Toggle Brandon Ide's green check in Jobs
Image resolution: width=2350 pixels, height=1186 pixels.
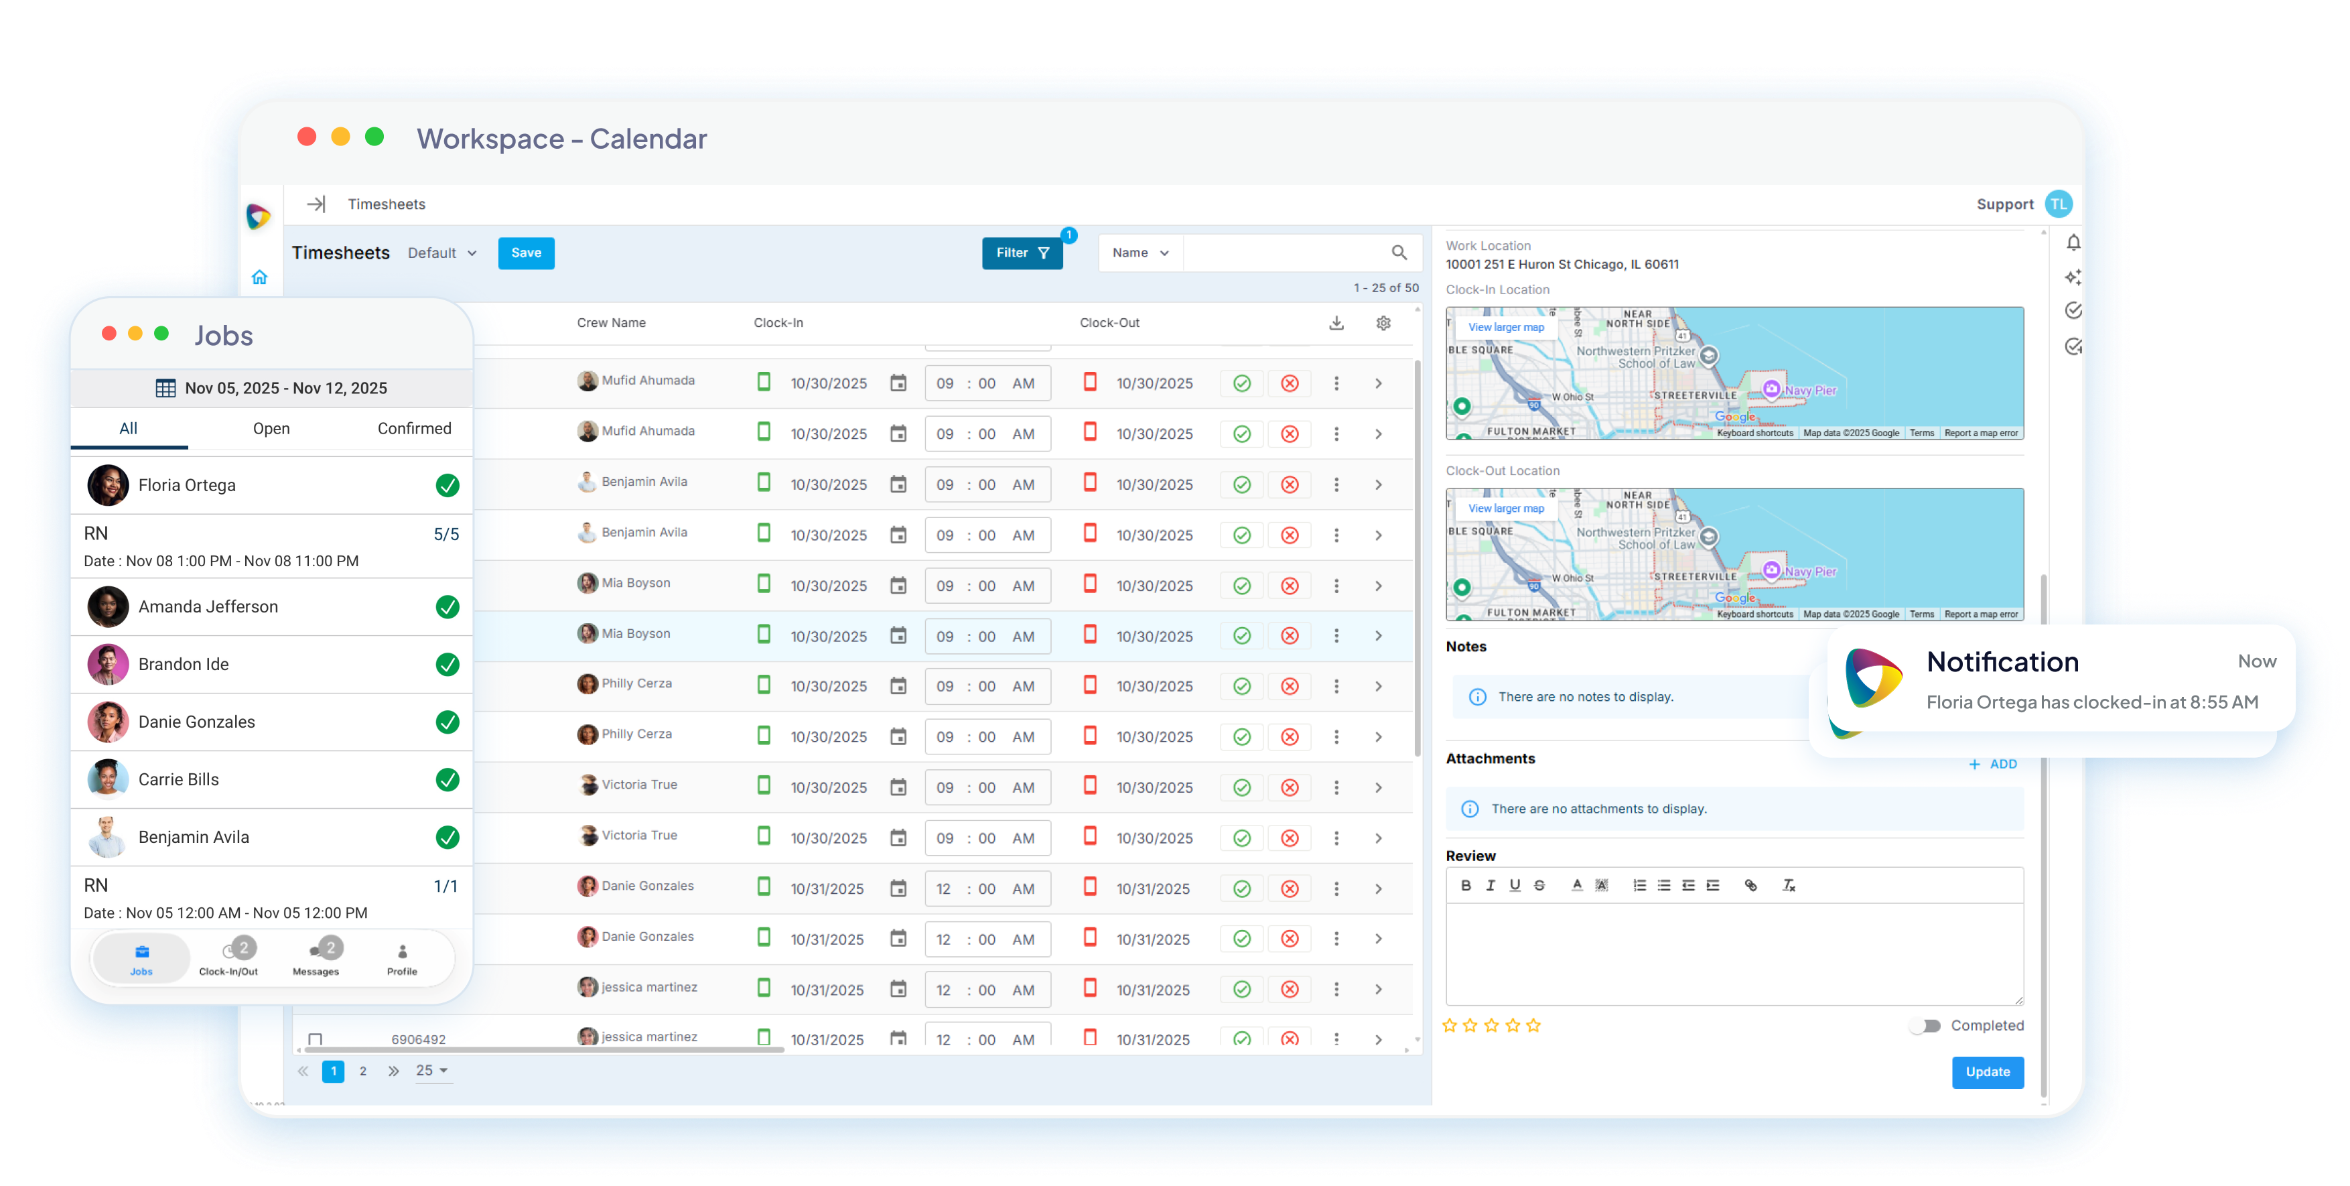click(x=447, y=664)
